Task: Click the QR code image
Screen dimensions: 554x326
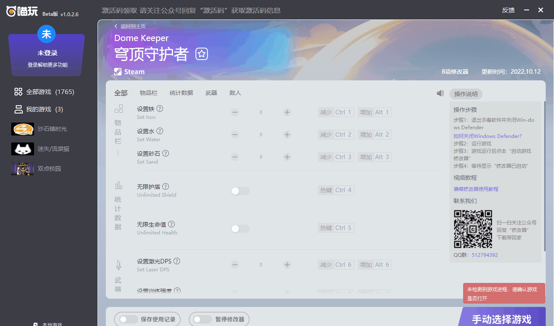Action: tap(473, 229)
